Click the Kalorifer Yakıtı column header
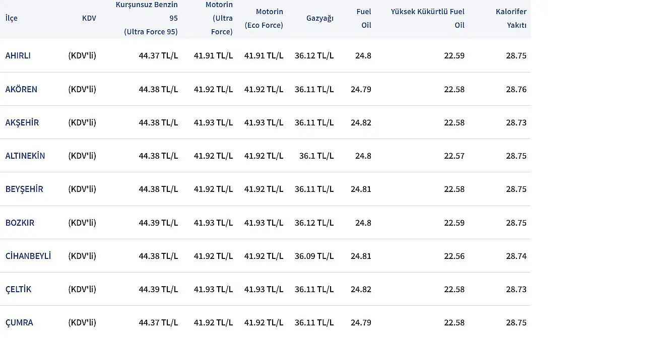 coord(511,18)
